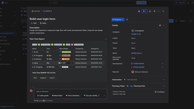Click the Need help? quick comment
This screenshot has height=109, width=194.
coord(57,96)
